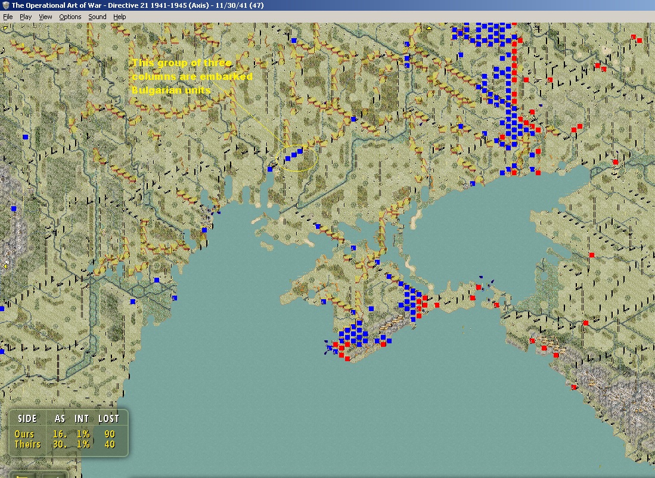Click the value 30. in the Theirs row
This screenshot has height=478, width=655.
tap(60, 444)
